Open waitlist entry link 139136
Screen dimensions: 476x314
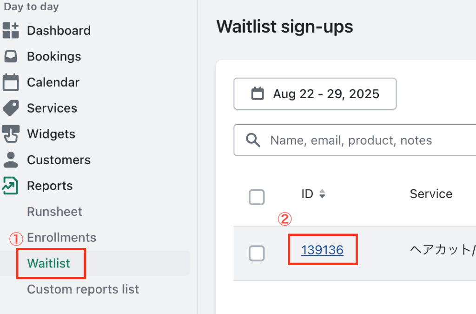[322, 250]
